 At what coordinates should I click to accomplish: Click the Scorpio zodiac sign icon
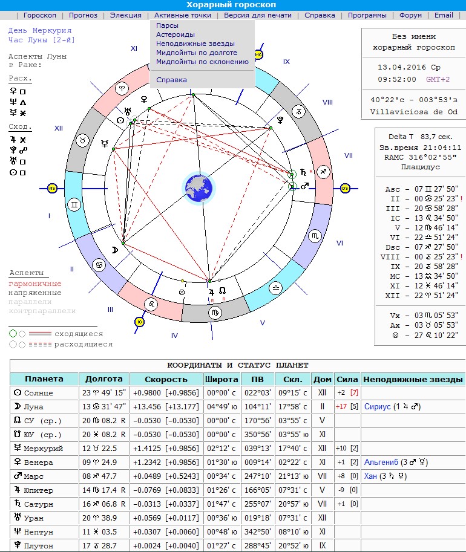coord(315,236)
